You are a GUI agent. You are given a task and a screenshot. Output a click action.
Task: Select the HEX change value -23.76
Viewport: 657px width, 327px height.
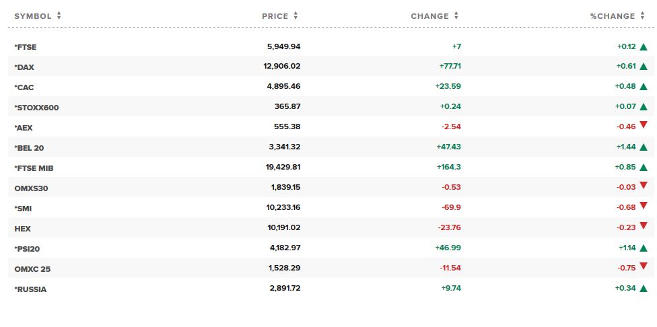[x=450, y=227]
